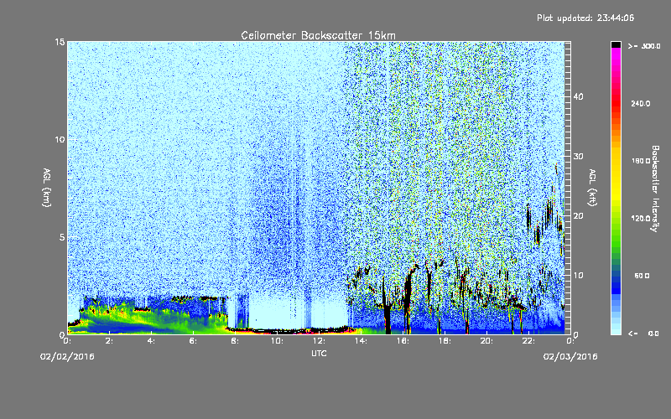Click the '10:' time tick label
The image size is (671, 419).
coord(277,341)
